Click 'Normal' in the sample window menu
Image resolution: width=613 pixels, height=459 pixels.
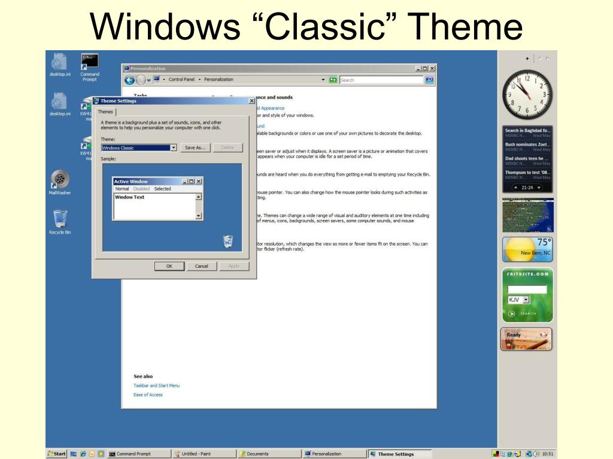122,189
